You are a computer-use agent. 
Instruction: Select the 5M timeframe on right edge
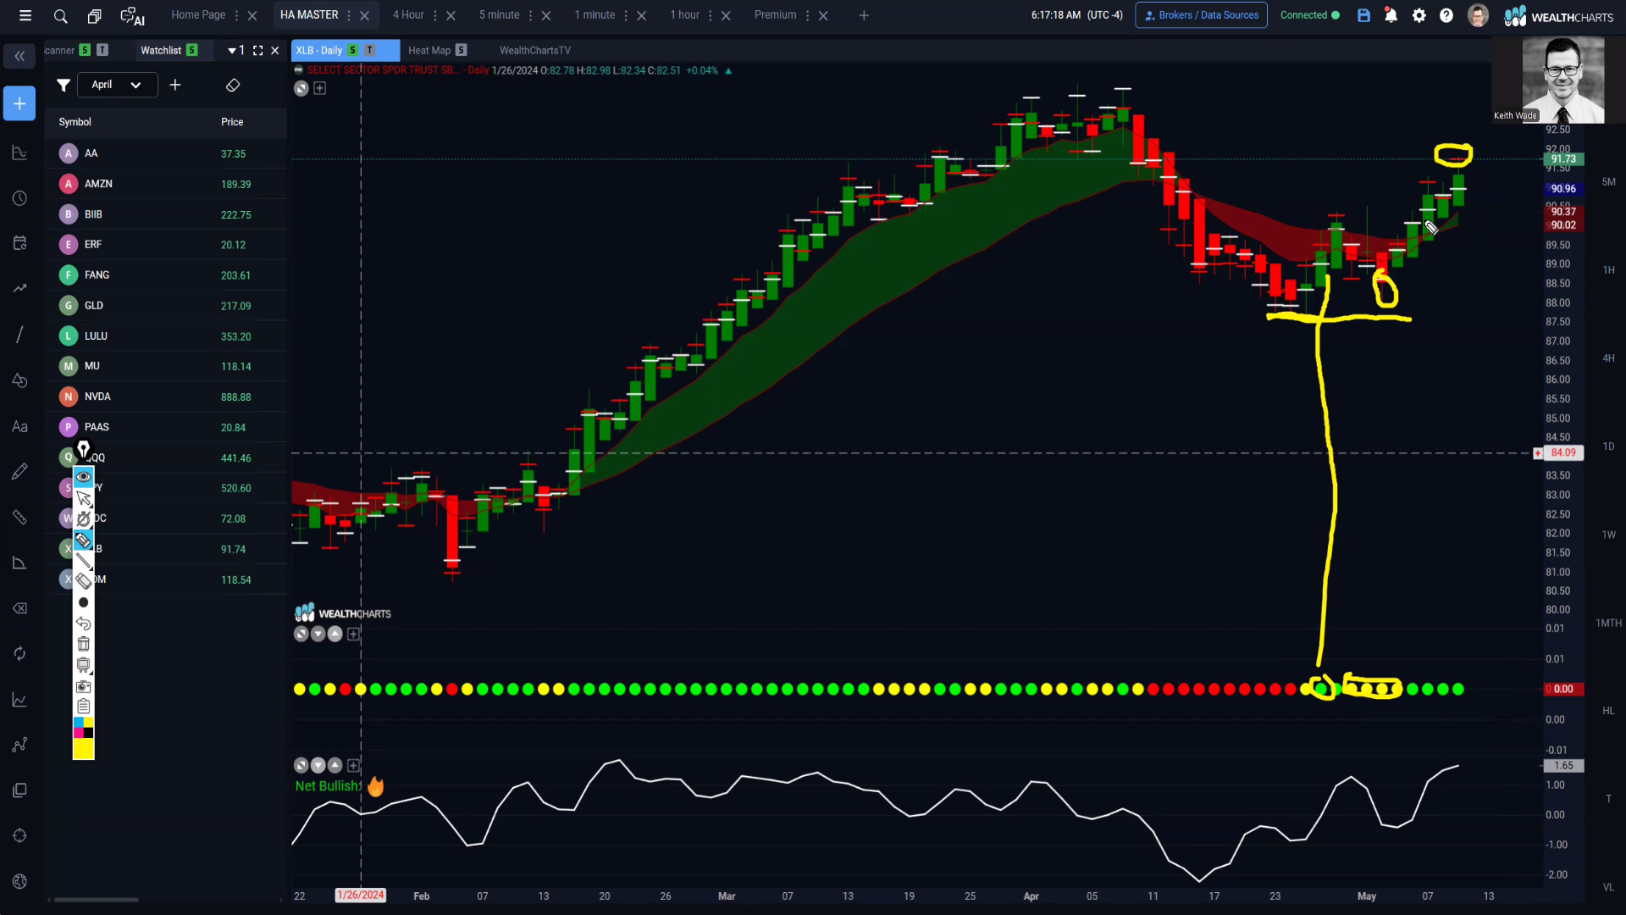(x=1608, y=182)
